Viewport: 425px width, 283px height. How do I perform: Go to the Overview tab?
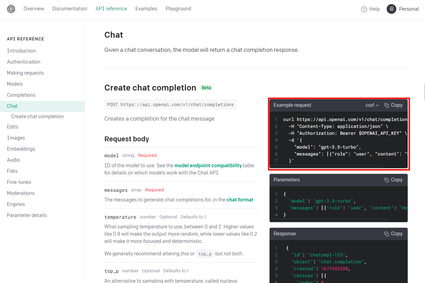pos(34,9)
